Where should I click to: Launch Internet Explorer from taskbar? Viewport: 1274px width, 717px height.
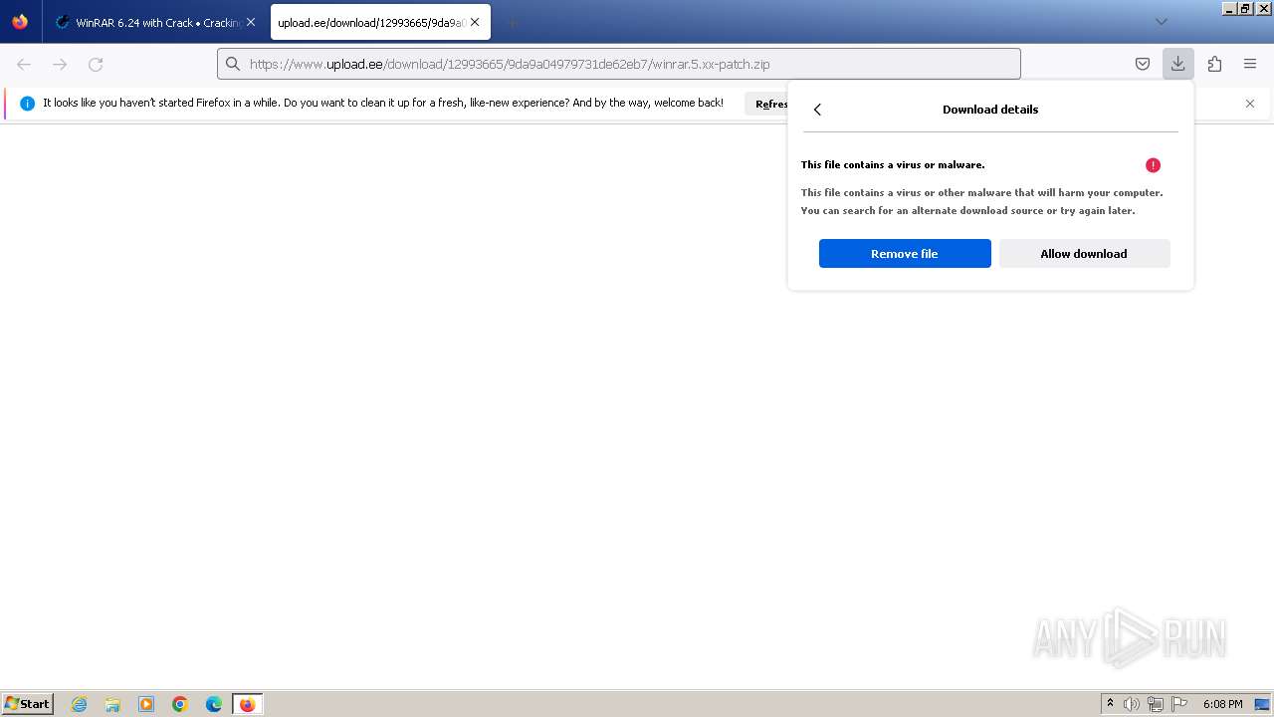point(80,704)
